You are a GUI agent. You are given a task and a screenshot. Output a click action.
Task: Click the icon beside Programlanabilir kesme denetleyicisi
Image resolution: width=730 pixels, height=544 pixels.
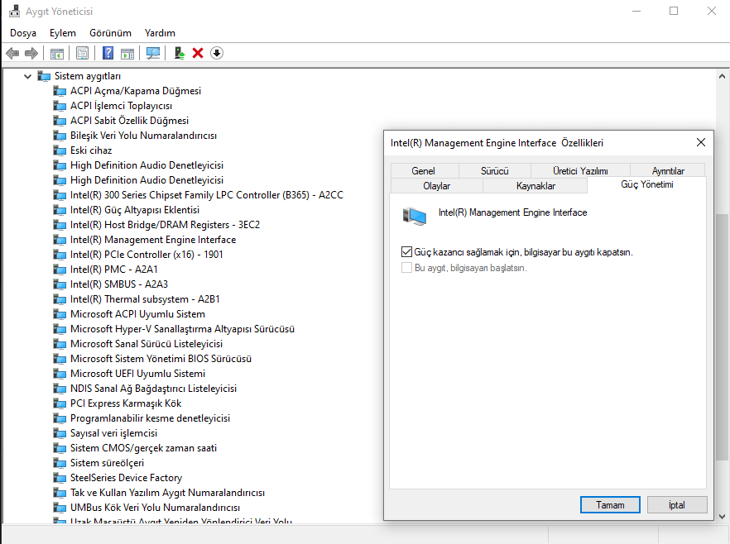[60, 418]
